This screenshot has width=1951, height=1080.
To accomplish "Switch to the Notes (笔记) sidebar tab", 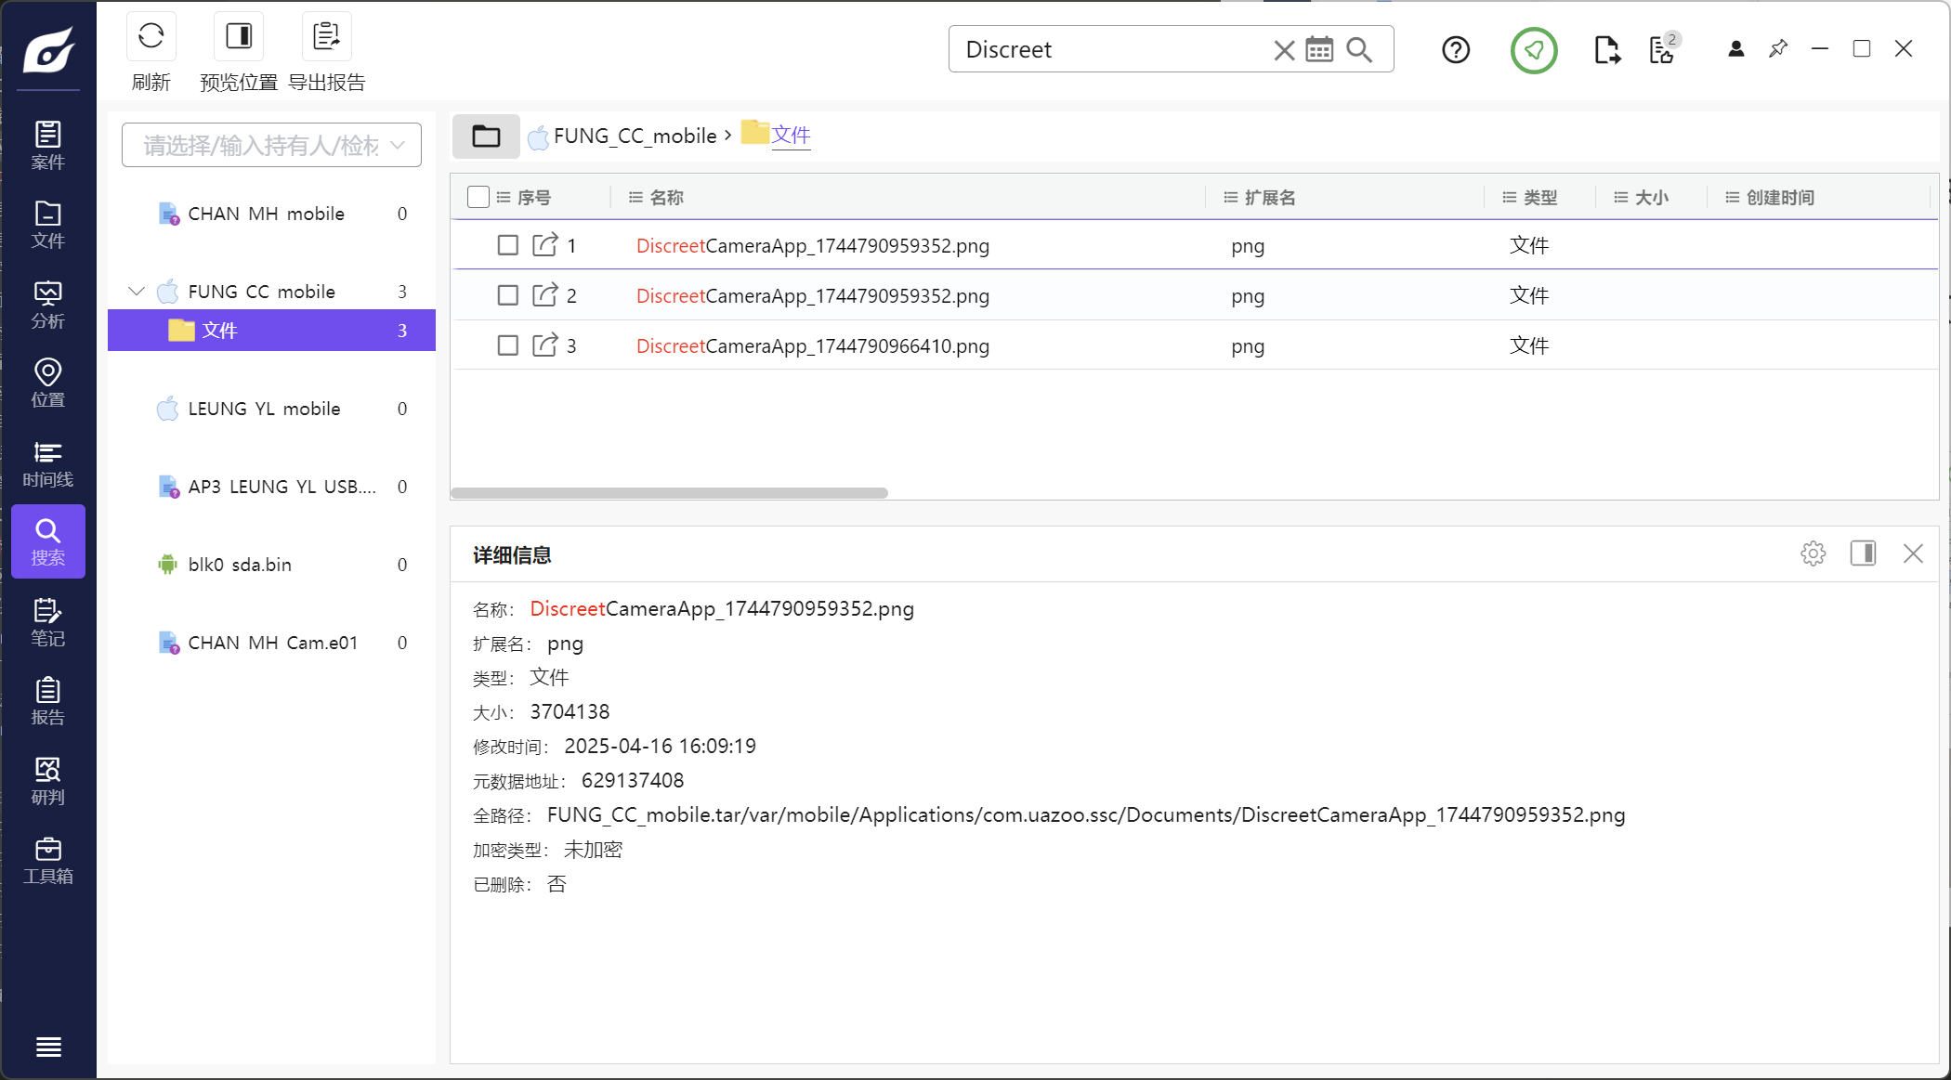I will coord(48,622).
